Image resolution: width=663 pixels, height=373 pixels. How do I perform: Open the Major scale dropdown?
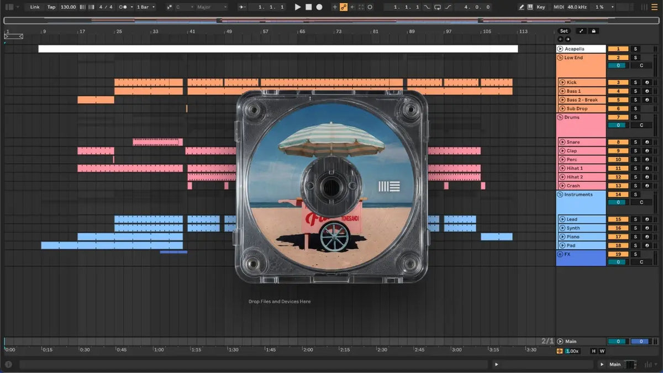pyautogui.click(x=212, y=7)
